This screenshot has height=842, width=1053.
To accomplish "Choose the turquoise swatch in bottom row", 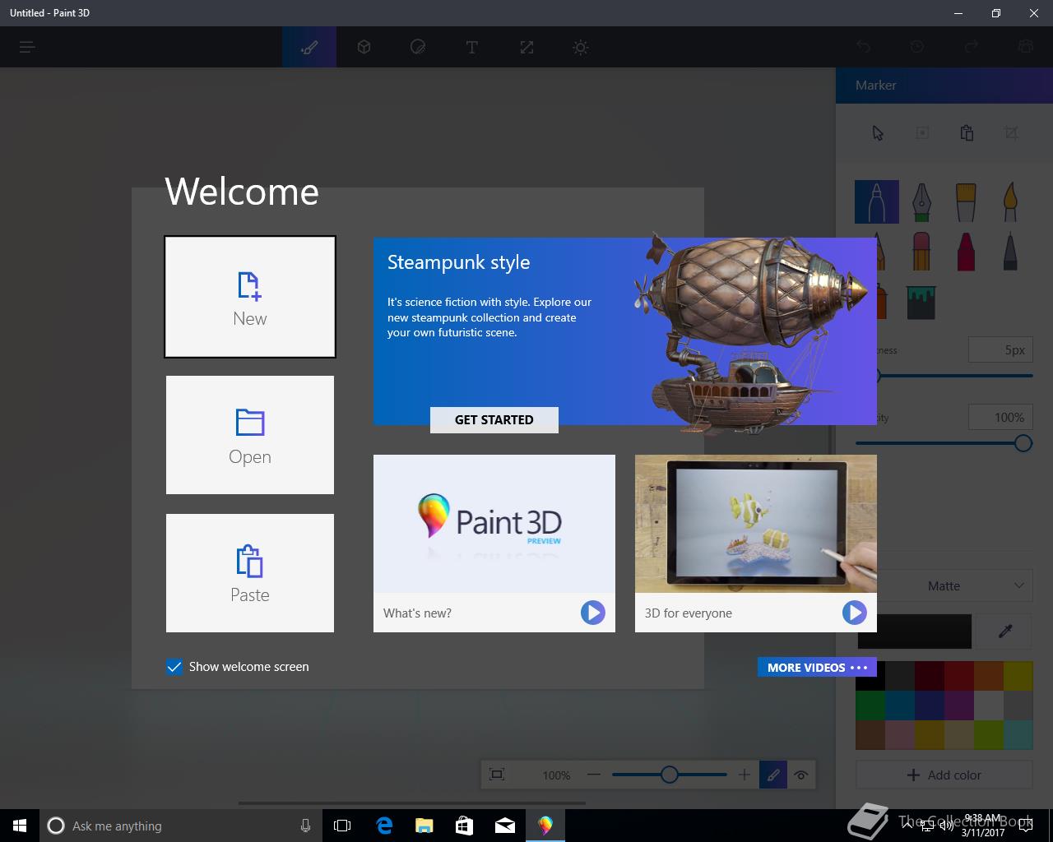I will click(1018, 734).
